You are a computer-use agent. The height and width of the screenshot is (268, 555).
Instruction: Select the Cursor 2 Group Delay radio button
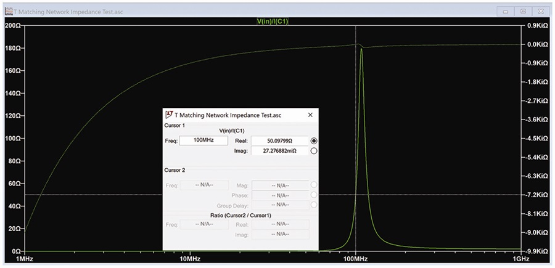(314, 205)
